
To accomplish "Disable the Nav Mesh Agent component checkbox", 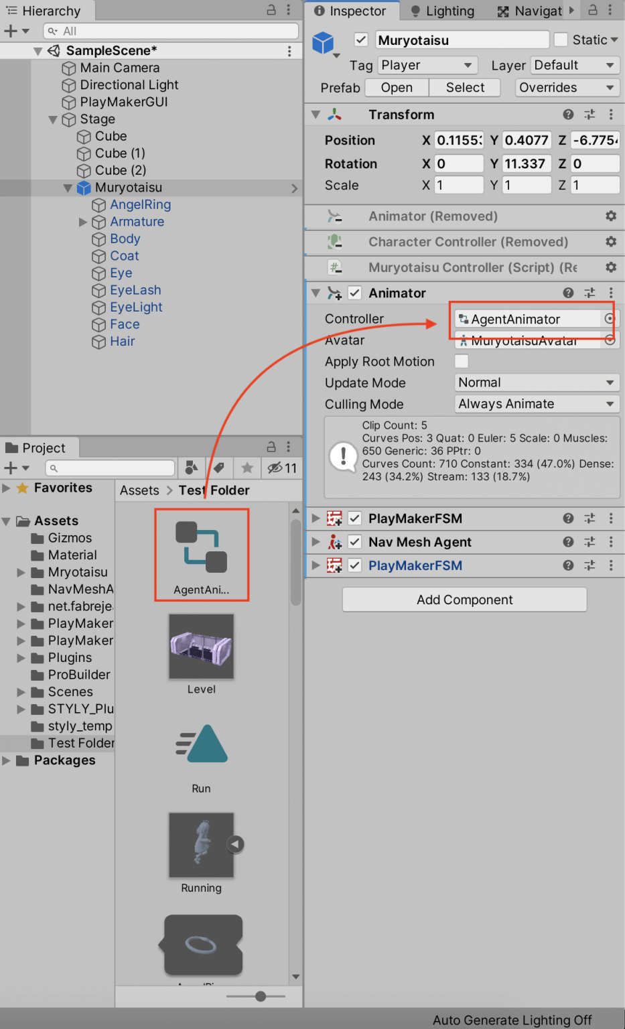I will [x=354, y=542].
